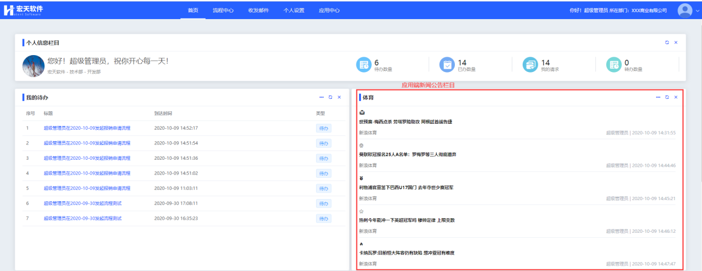Open the 流程中心 menu

click(223, 10)
